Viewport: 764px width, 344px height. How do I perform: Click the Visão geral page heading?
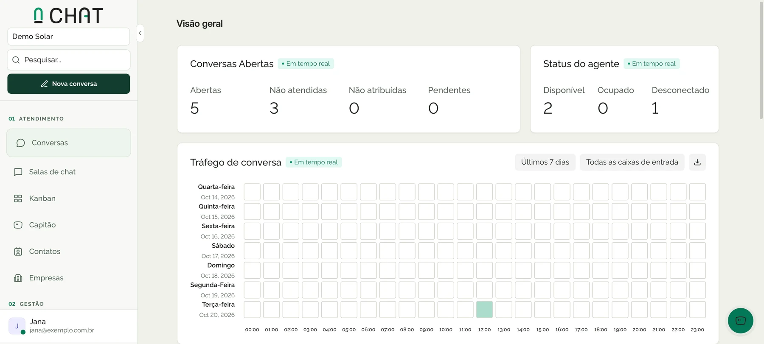(x=199, y=24)
